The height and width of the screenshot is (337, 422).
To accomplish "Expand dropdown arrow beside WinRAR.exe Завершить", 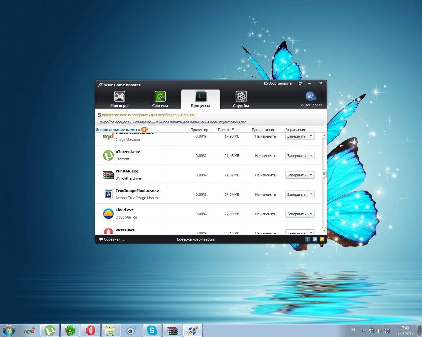I will point(311,175).
